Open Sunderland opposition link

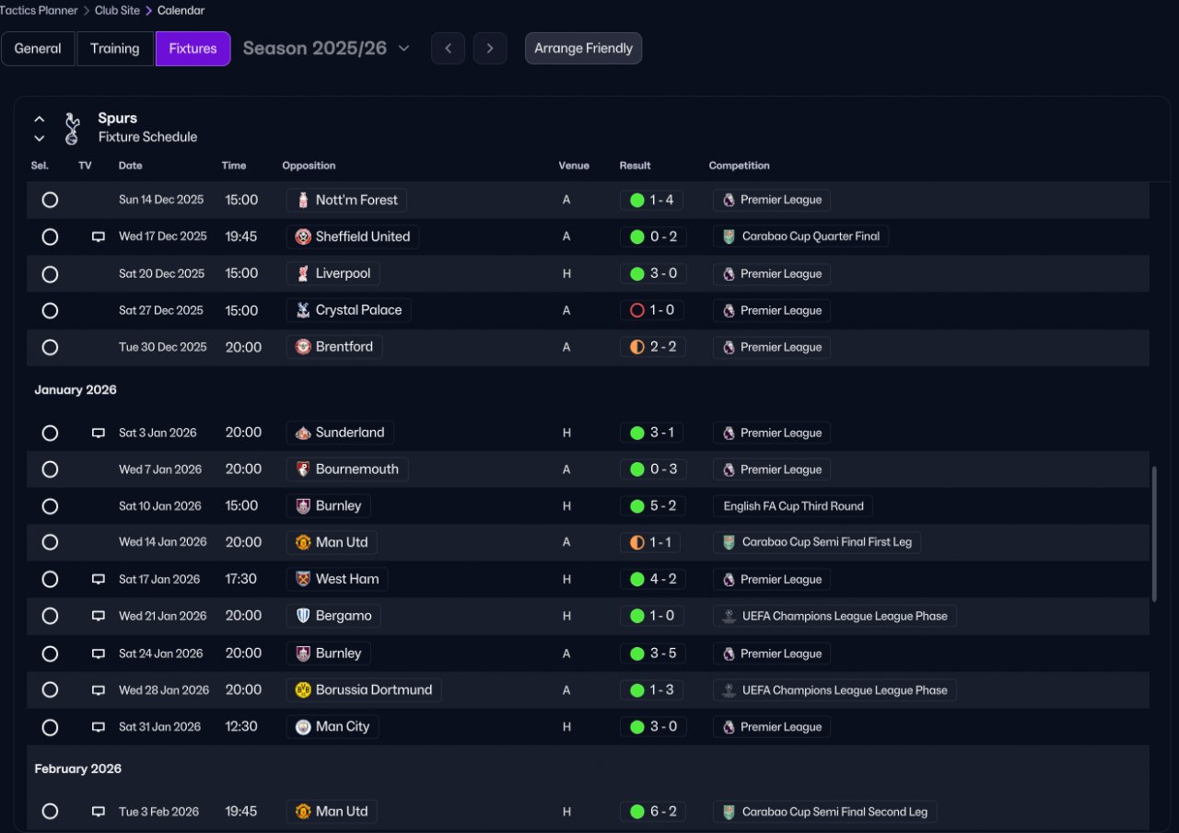tap(341, 433)
